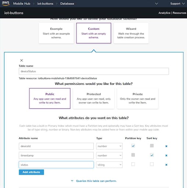Click the AWS logo icon
Viewport: 187px width, 188px height.
point(6,3)
